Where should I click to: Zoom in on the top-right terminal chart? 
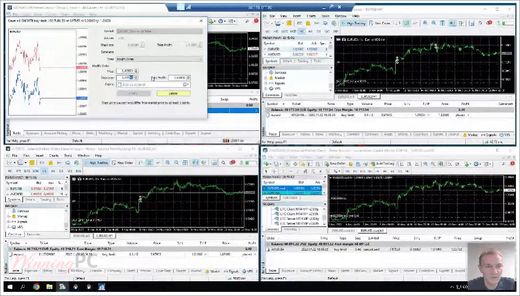[x=425, y=23]
